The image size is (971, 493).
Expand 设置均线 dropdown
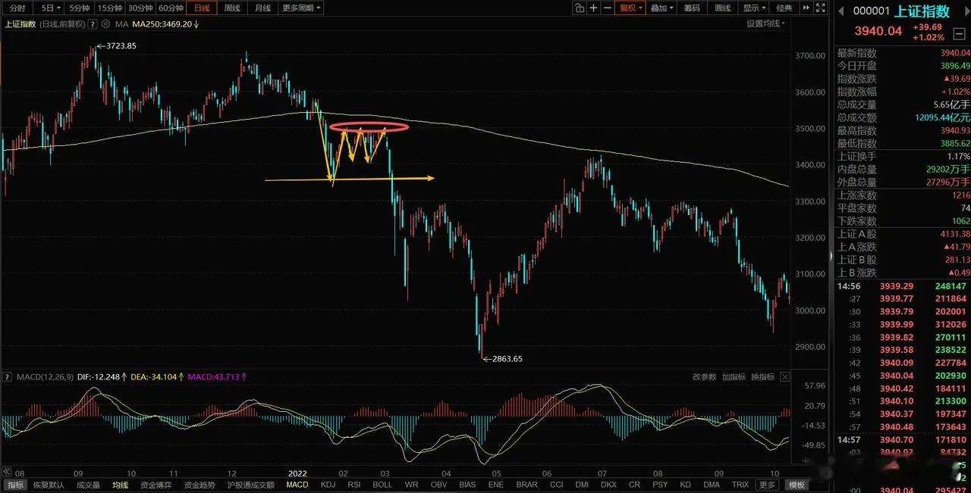(765, 23)
